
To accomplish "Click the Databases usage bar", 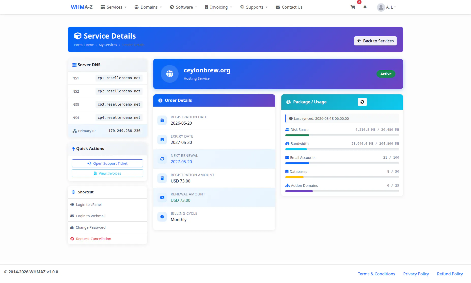I will click(342, 177).
